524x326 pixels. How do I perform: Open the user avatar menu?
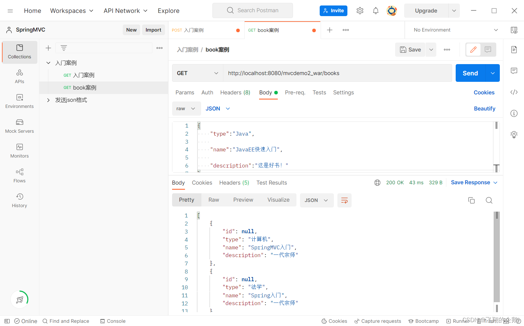392,11
